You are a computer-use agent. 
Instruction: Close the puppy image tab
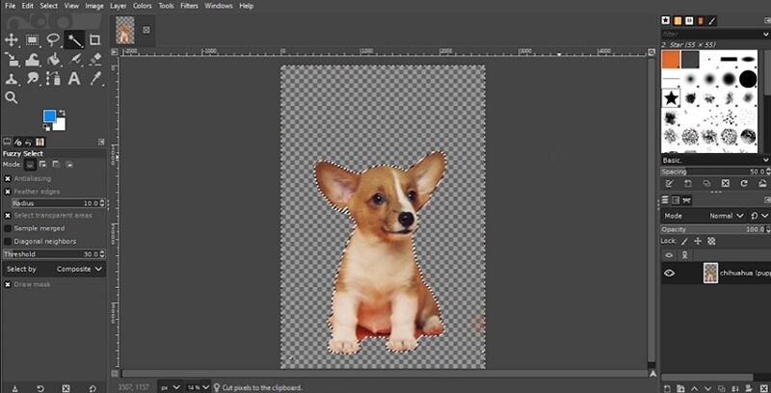(x=146, y=30)
